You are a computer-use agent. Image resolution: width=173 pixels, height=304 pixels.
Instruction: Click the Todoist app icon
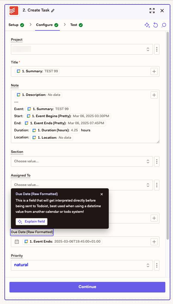click(x=14, y=11)
